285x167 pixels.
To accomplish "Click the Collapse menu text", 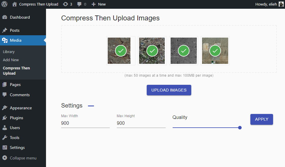I will pyautogui.click(x=23, y=158).
